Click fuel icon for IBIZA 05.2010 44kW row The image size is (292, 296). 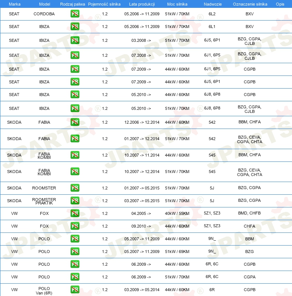[x=75, y=95]
